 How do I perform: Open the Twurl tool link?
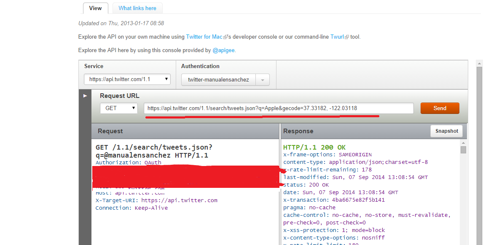[x=337, y=37]
